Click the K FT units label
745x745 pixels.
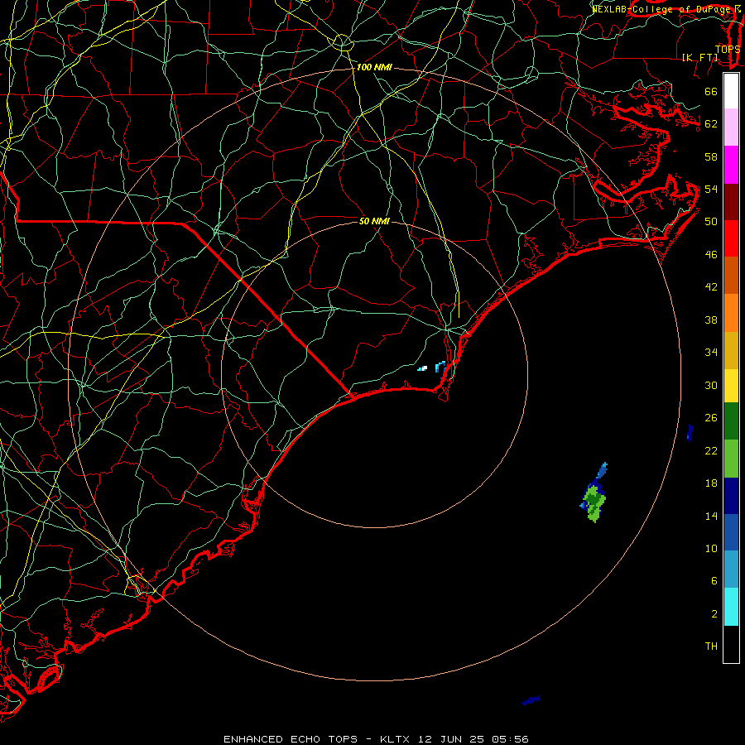click(x=699, y=57)
